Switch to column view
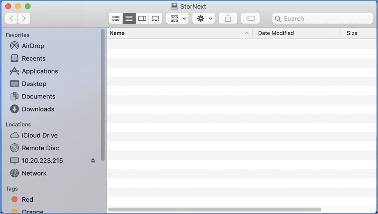The height and width of the screenshot is (214, 378). click(142, 18)
